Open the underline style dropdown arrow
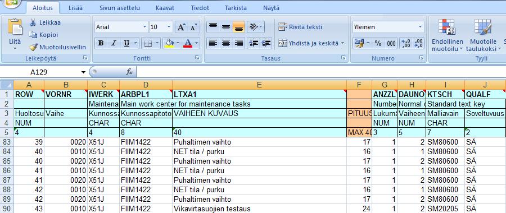The width and height of the screenshot is (506, 213). (136, 43)
